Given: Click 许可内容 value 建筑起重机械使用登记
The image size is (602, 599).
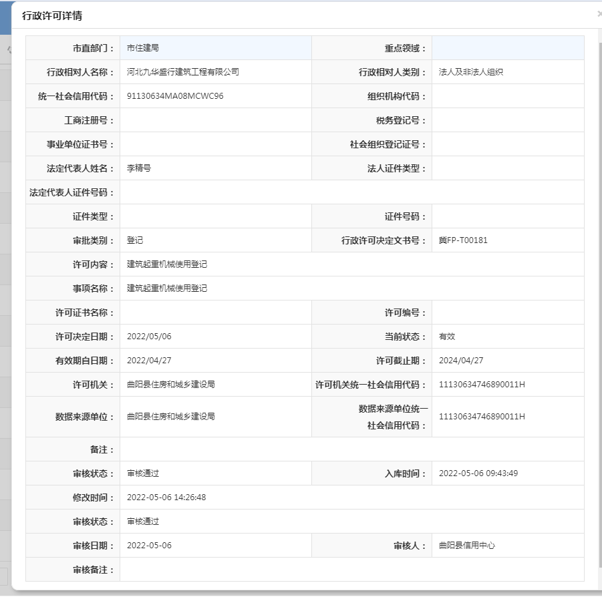Looking at the screenshot, I should click(x=167, y=264).
